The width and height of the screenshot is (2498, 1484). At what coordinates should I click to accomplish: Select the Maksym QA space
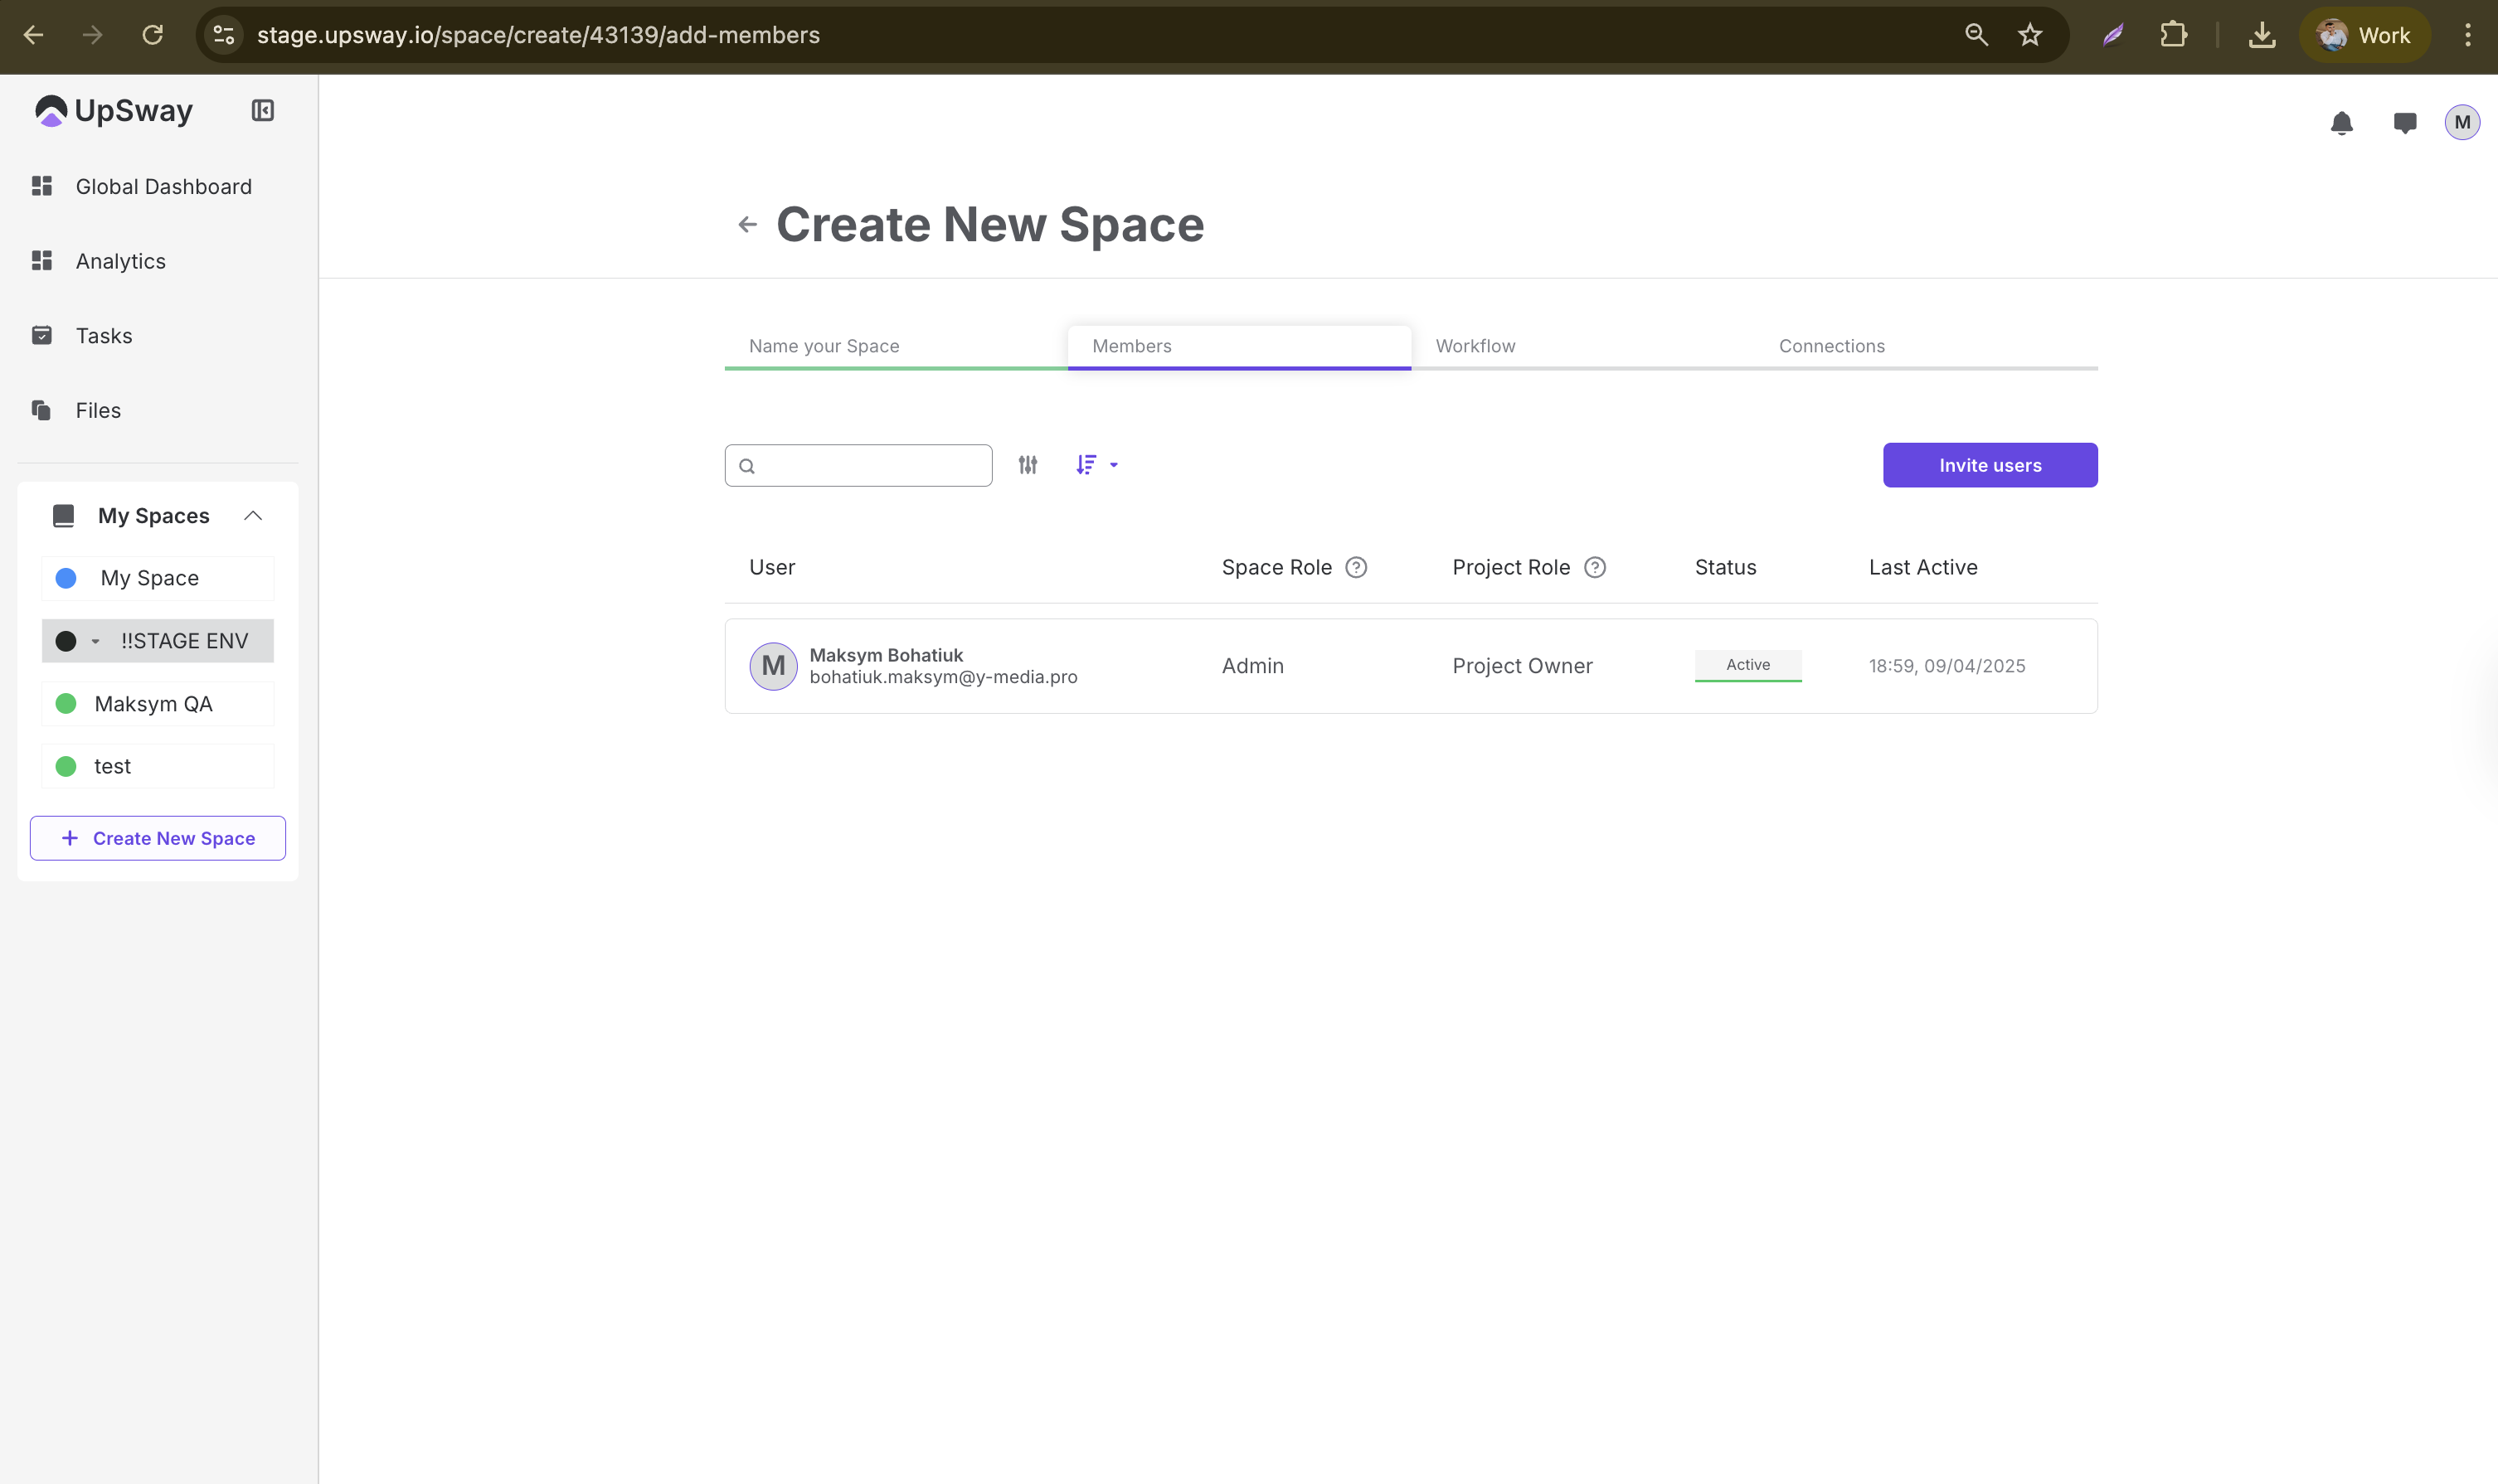tap(153, 704)
